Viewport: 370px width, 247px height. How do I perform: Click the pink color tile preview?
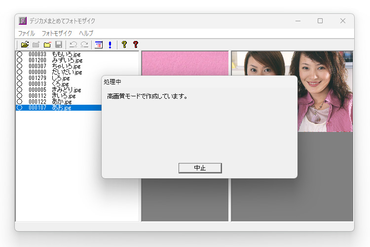(x=185, y=63)
